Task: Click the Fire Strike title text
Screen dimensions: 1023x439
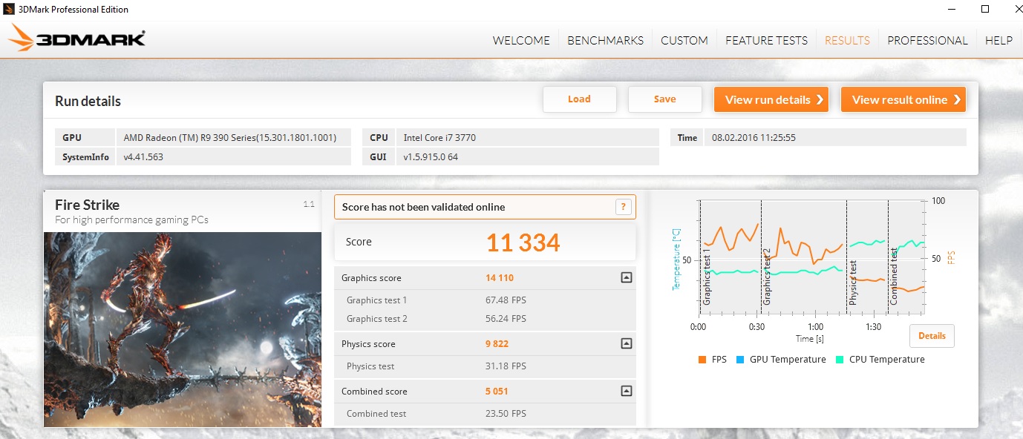Action: 87,205
